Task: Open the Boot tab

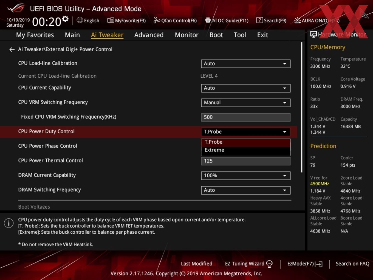Action: click(216, 35)
